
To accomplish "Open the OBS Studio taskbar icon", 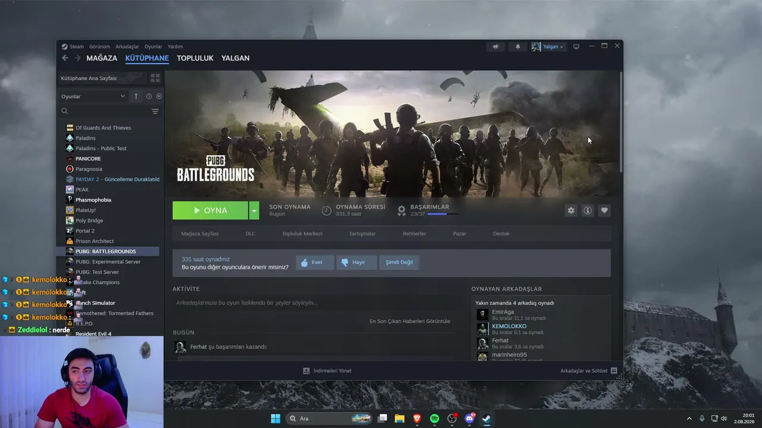I will (x=452, y=418).
